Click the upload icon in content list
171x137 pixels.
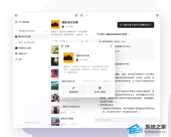coord(82,41)
